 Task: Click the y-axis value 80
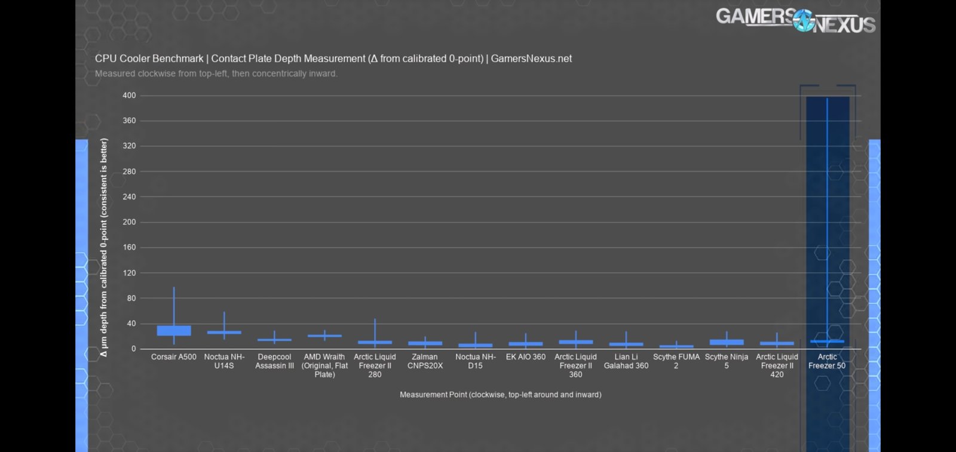coord(131,298)
